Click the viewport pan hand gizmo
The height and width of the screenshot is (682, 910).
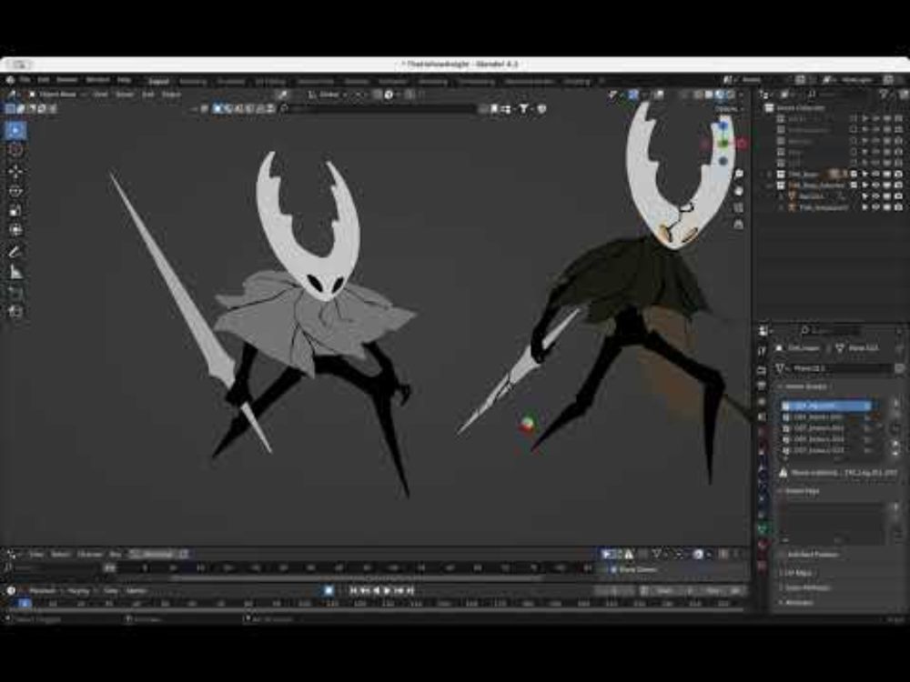(x=739, y=191)
